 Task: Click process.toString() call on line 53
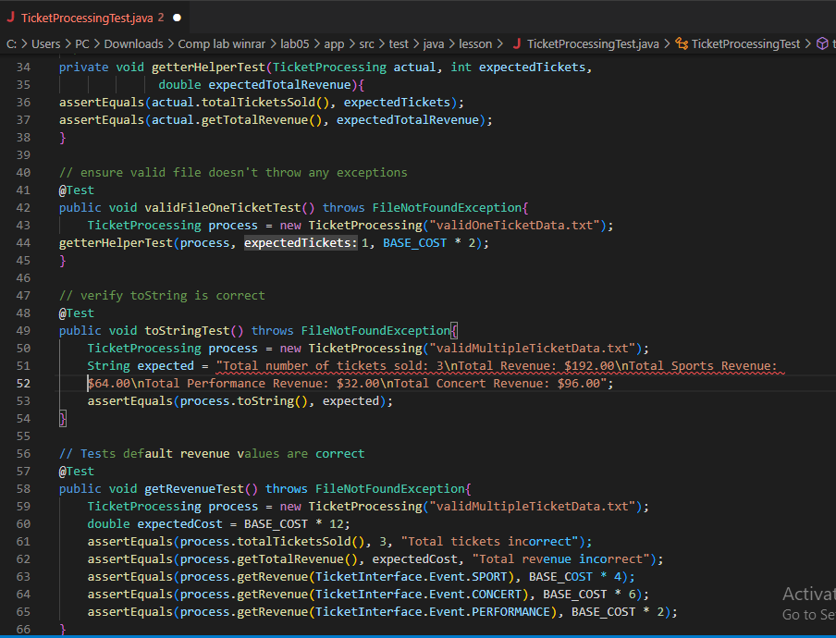point(243,400)
